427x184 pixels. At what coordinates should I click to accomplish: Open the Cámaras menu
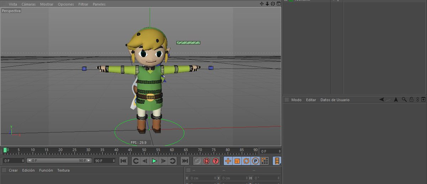click(28, 4)
